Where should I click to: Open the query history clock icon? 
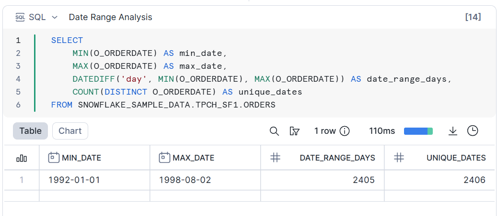[x=473, y=131]
